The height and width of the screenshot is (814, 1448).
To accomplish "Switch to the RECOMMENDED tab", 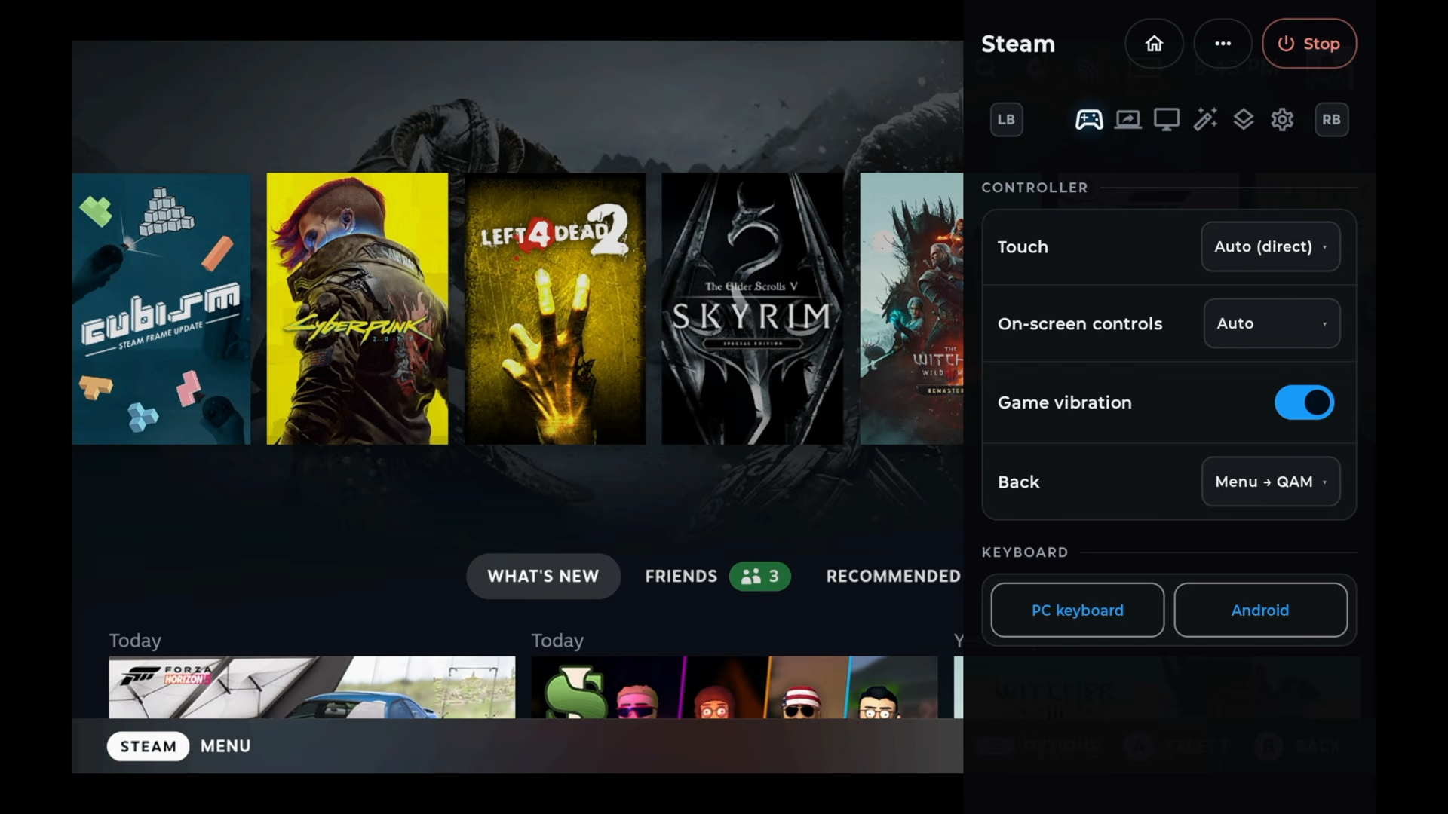I will [x=894, y=577].
